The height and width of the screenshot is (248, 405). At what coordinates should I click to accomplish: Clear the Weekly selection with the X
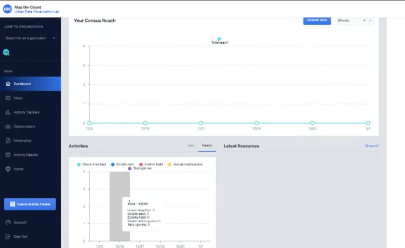pyautogui.click(x=364, y=21)
